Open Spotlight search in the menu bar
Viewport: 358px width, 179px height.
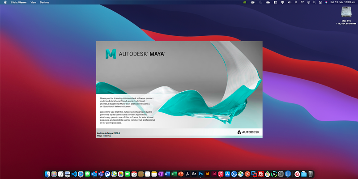click(315, 2)
